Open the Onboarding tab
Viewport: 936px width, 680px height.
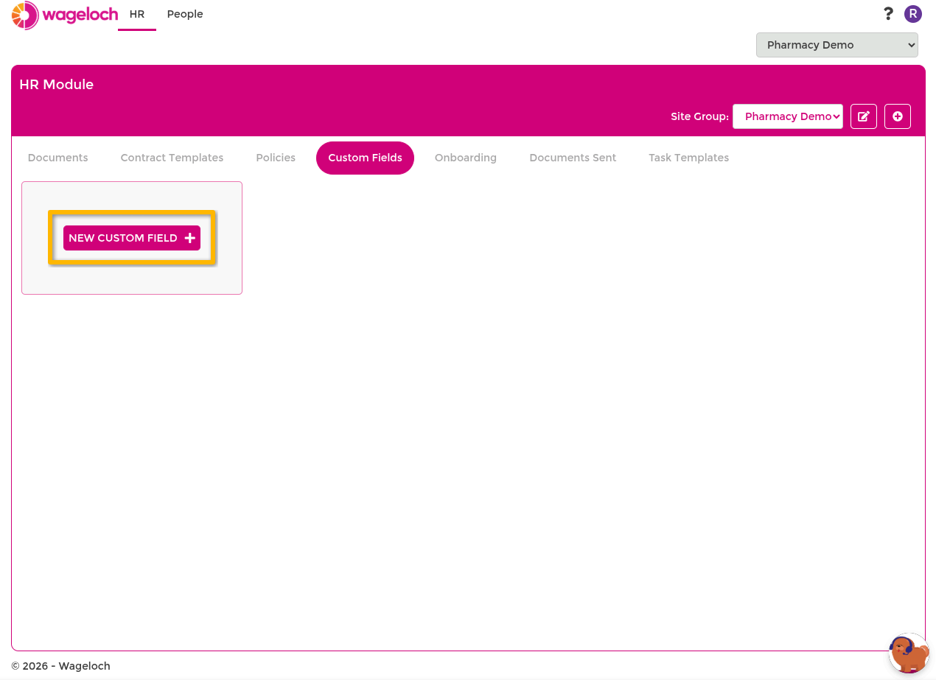[466, 158]
